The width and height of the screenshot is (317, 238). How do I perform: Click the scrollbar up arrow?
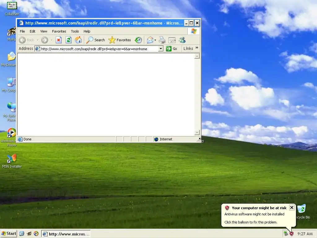point(197,56)
